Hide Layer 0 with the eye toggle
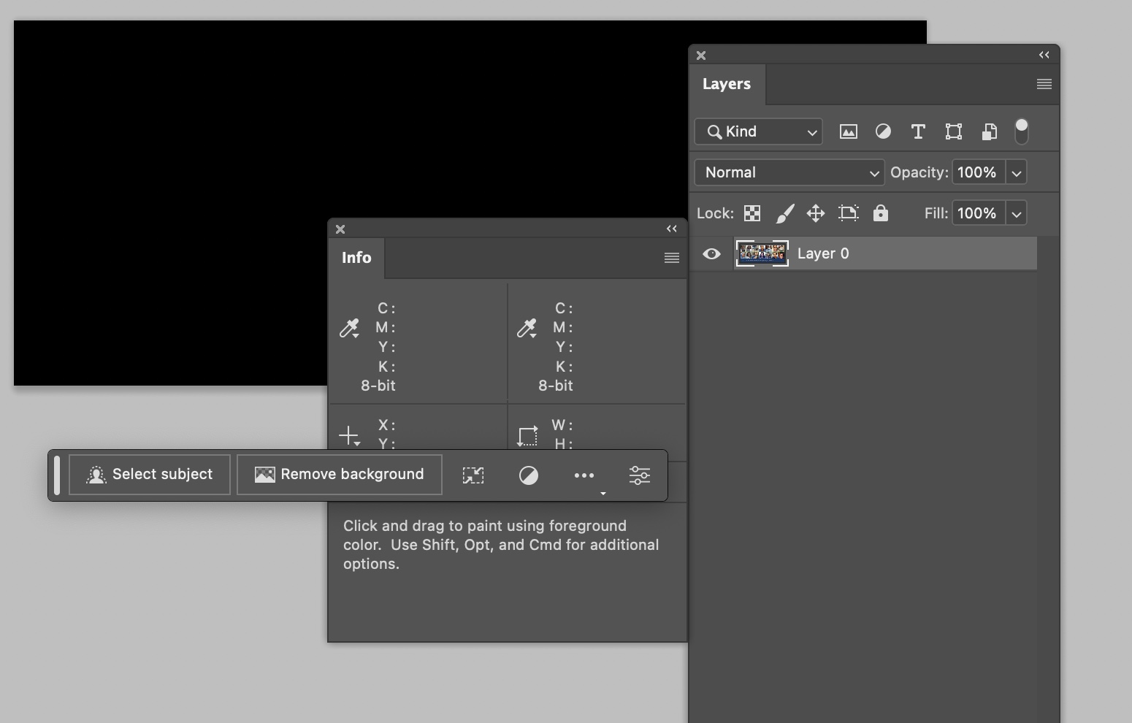 point(711,253)
